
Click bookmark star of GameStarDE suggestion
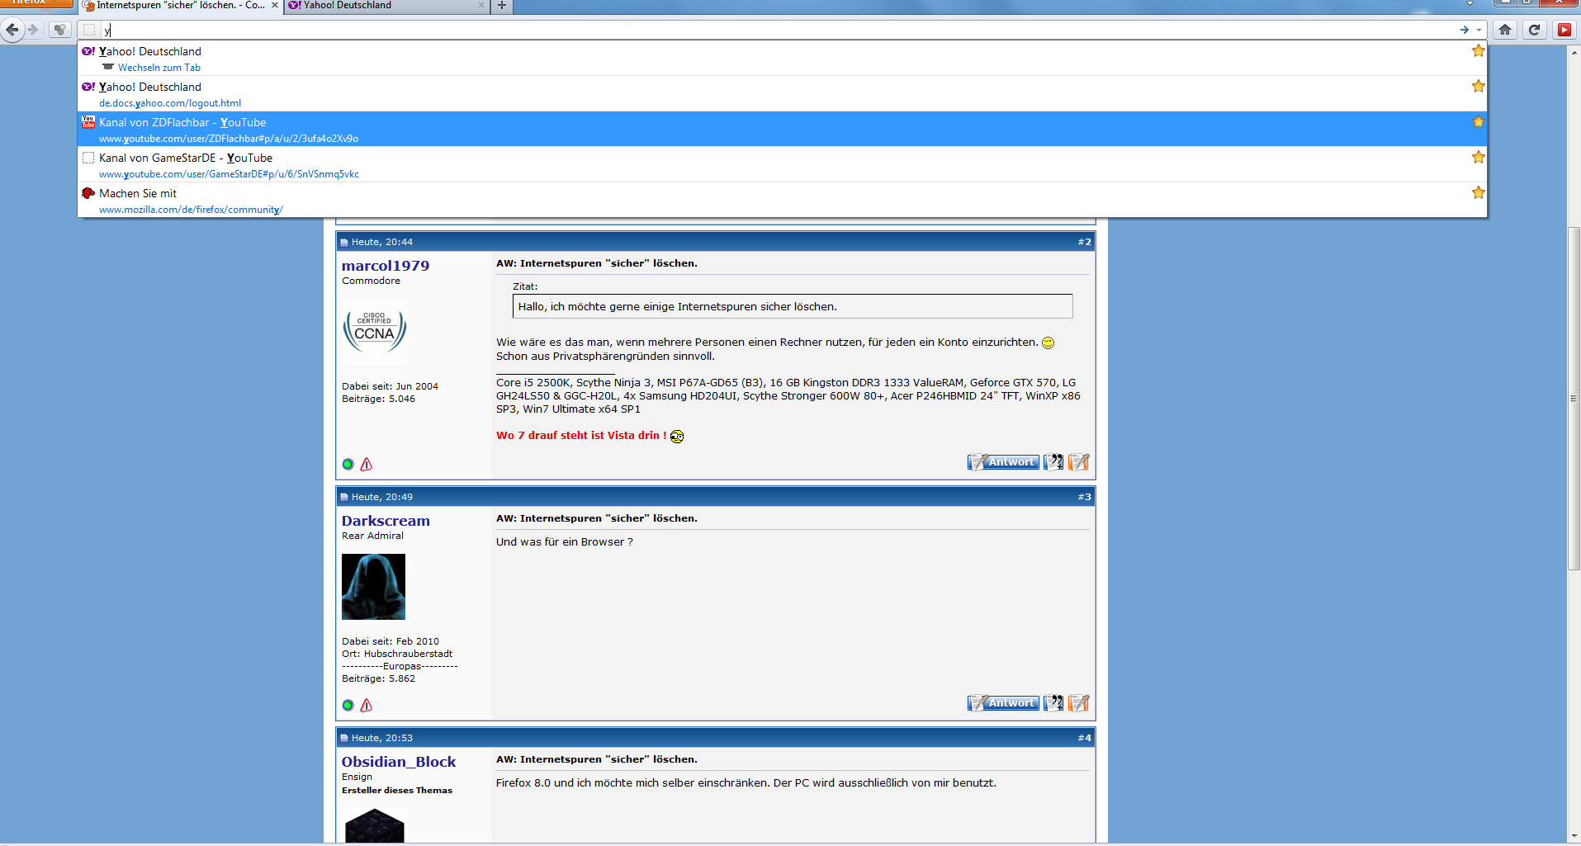click(x=1478, y=158)
